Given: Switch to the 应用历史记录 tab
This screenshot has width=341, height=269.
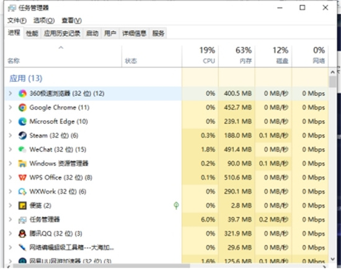Looking at the screenshot, I should click(62, 33).
